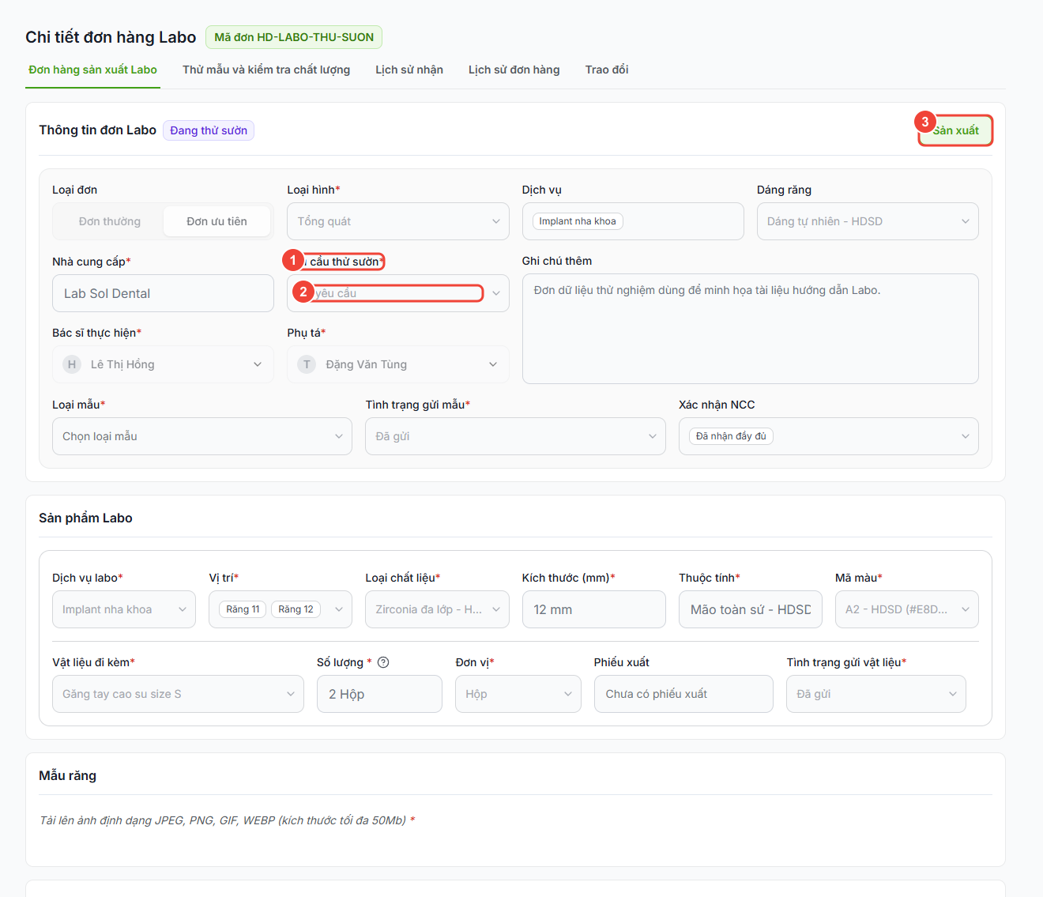1043x897 pixels.
Task: Click the Răng 12 tooth tag
Action: [x=296, y=609]
